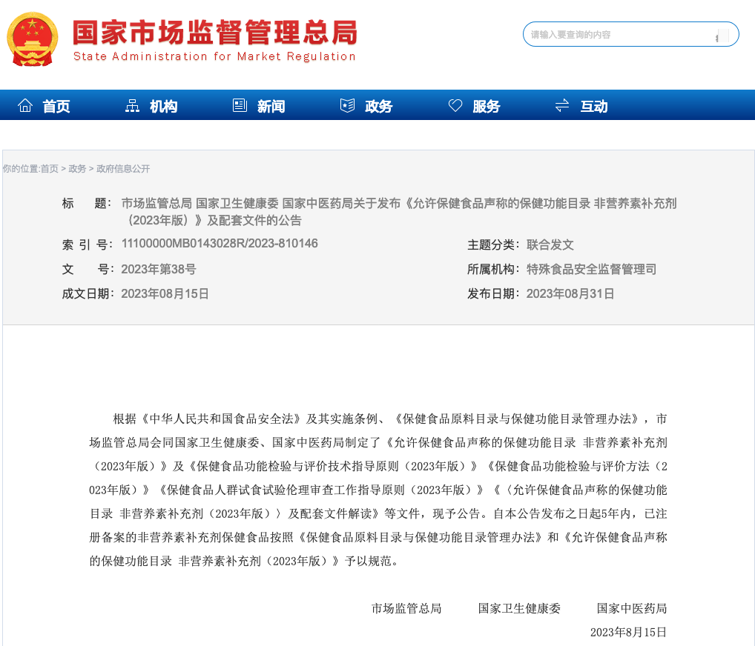This screenshot has height=646, width=755.
Task: Switch to the 互动 navigation section
Action: (593, 106)
